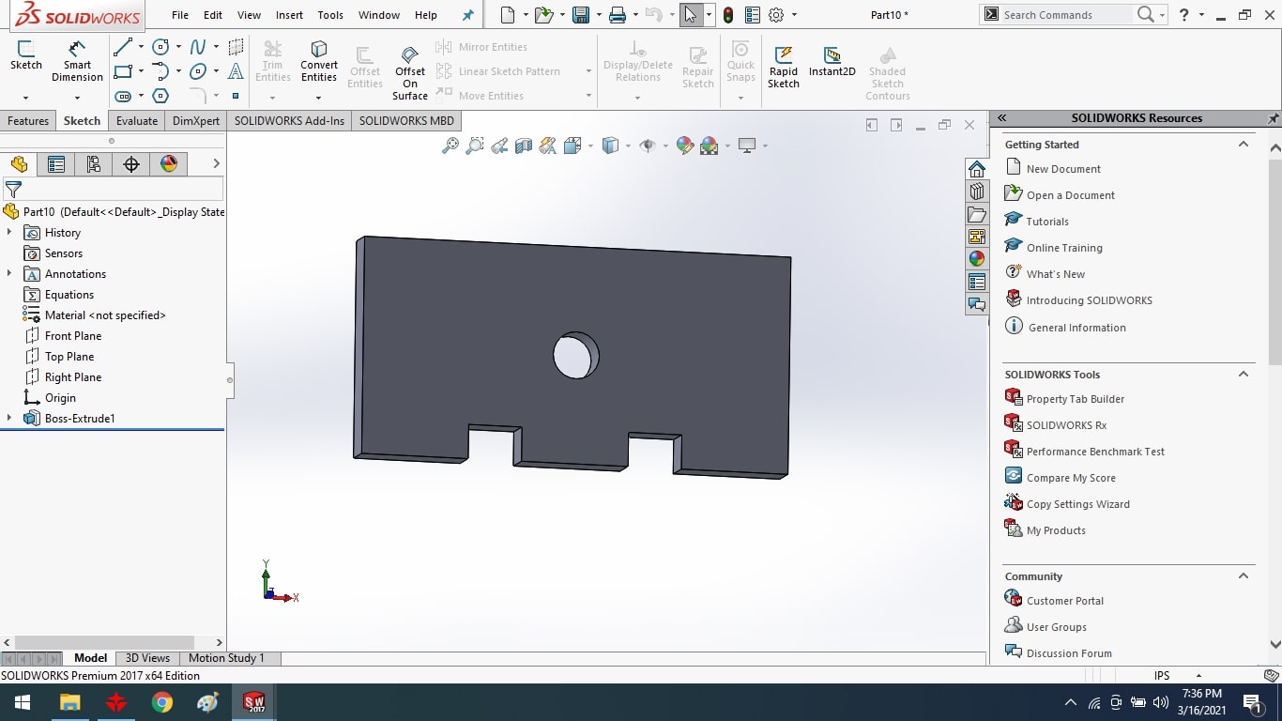Screen dimensions: 1282x721
Task: Select the Line sketch tool
Action: point(122,47)
